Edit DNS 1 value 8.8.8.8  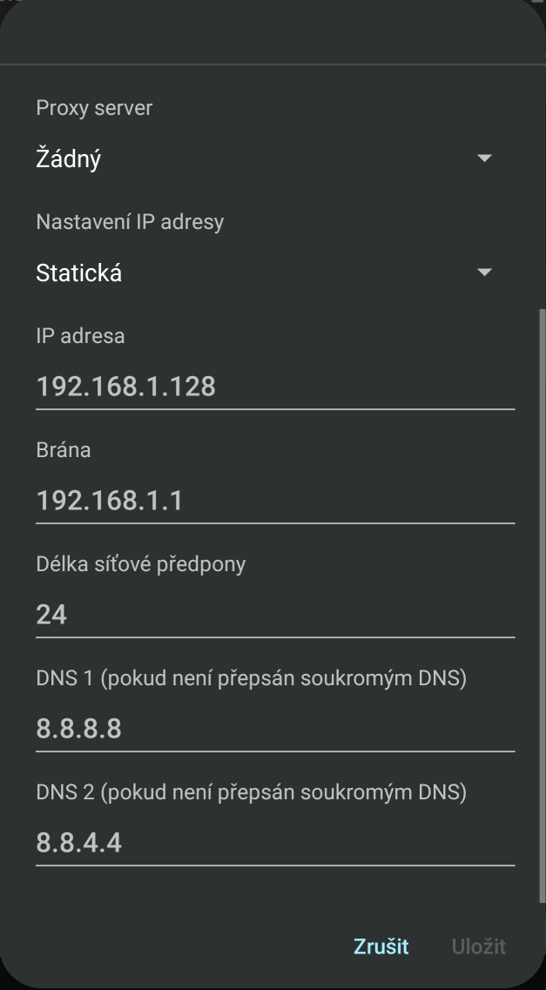pyautogui.click(x=274, y=729)
